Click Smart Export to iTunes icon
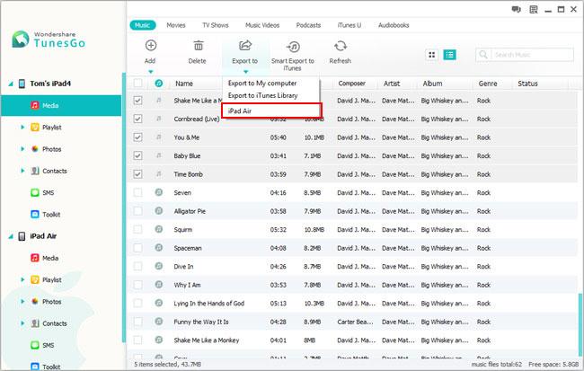 [x=293, y=47]
